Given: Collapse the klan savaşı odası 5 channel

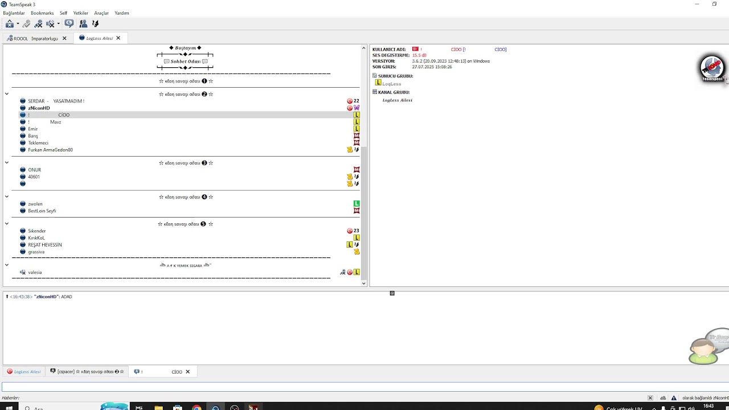Looking at the screenshot, I should (7, 224).
